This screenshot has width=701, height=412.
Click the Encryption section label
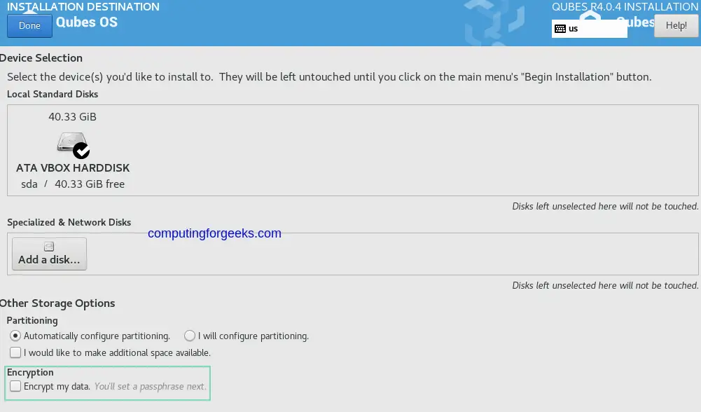pyautogui.click(x=30, y=372)
